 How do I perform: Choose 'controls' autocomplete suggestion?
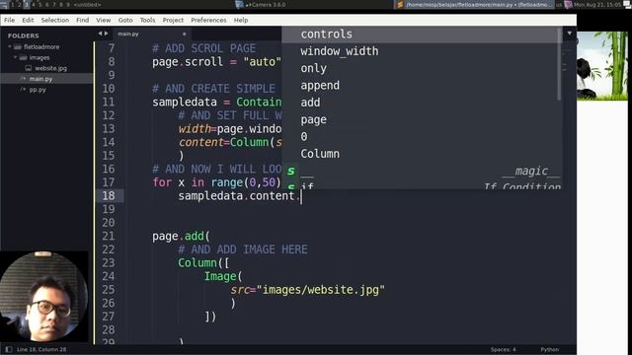coord(422,35)
